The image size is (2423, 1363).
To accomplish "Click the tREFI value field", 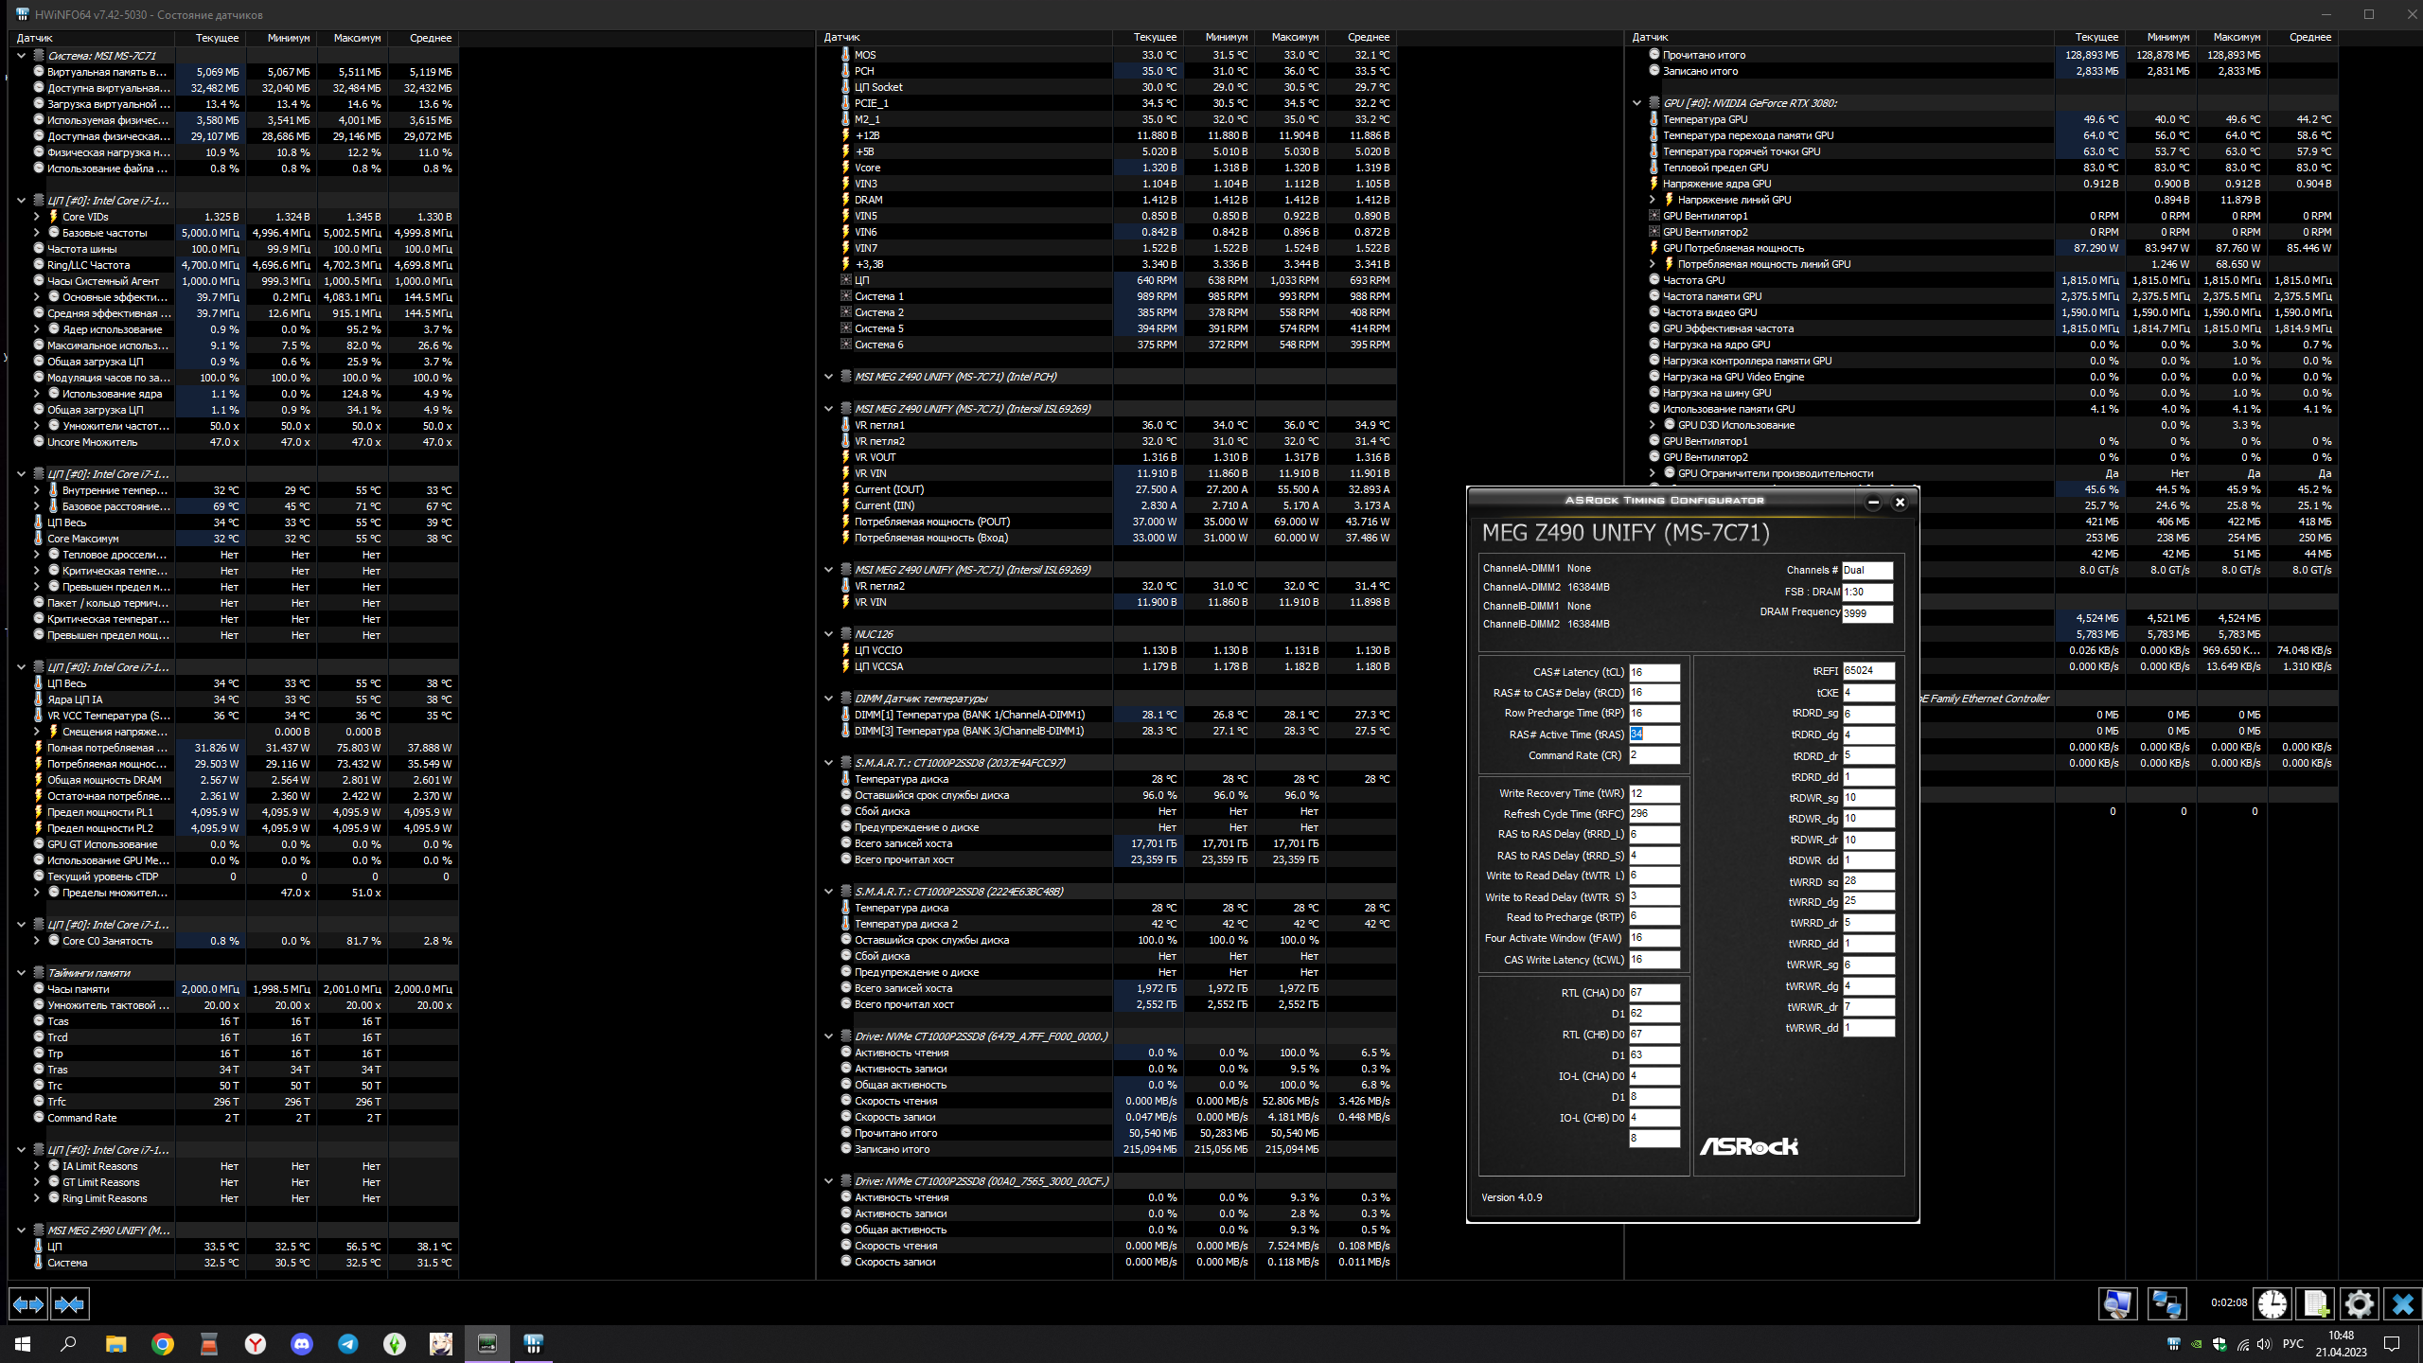I will pos(1867,671).
